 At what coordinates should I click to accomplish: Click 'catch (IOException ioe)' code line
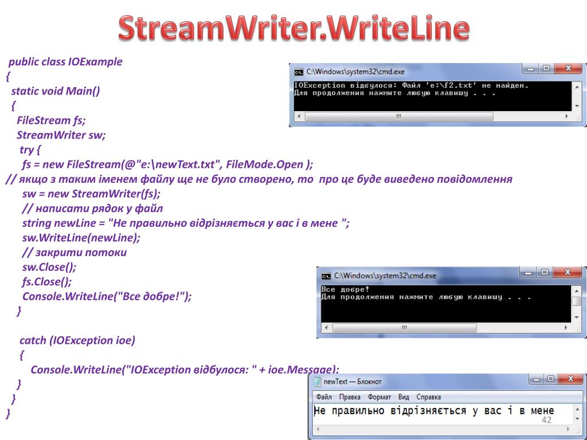[77, 340]
